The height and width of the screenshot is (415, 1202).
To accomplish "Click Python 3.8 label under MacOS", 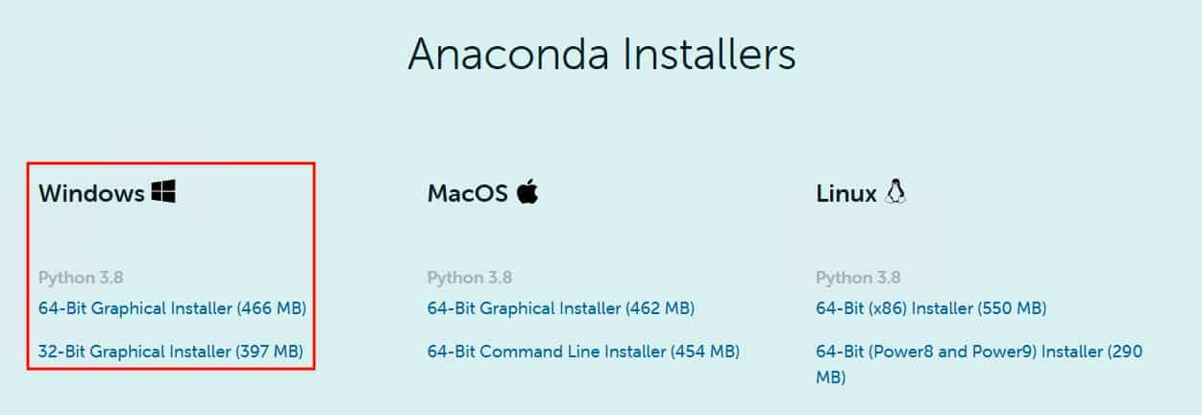I will (x=470, y=278).
